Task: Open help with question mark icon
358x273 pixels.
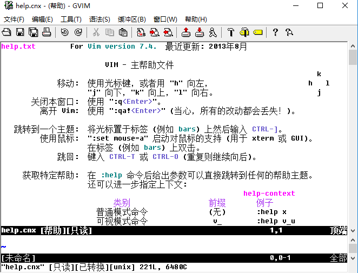Action: [276, 32]
